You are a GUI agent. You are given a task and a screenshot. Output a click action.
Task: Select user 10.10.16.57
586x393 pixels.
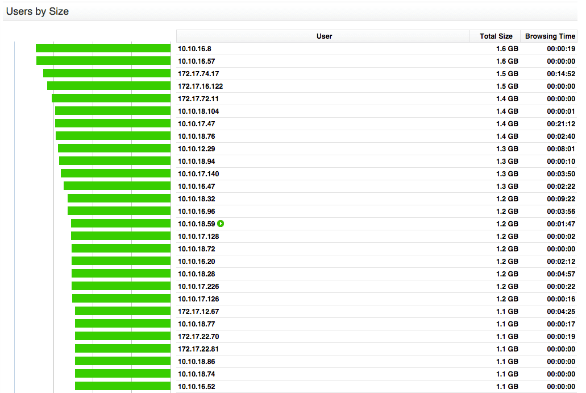click(x=196, y=61)
